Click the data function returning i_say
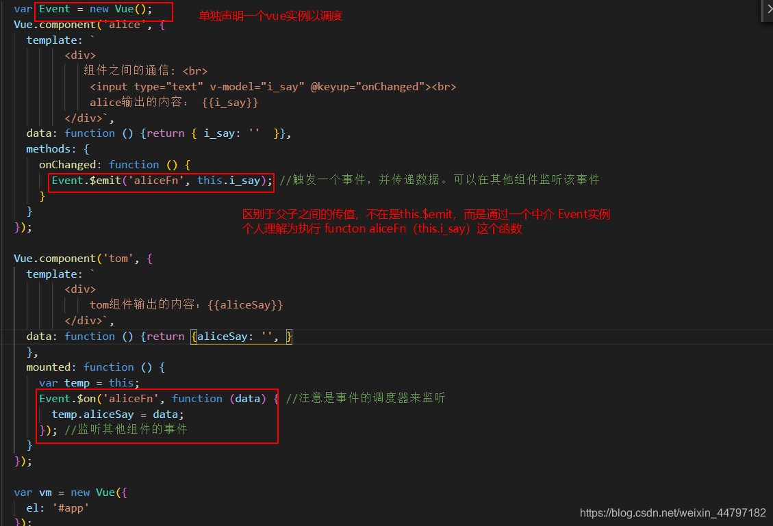Screen dimensions: 773x526 pos(159,133)
